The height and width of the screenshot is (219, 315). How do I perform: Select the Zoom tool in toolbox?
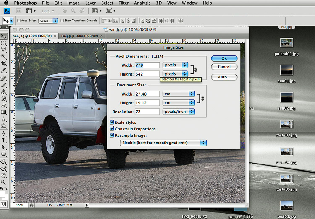pos(4,182)
